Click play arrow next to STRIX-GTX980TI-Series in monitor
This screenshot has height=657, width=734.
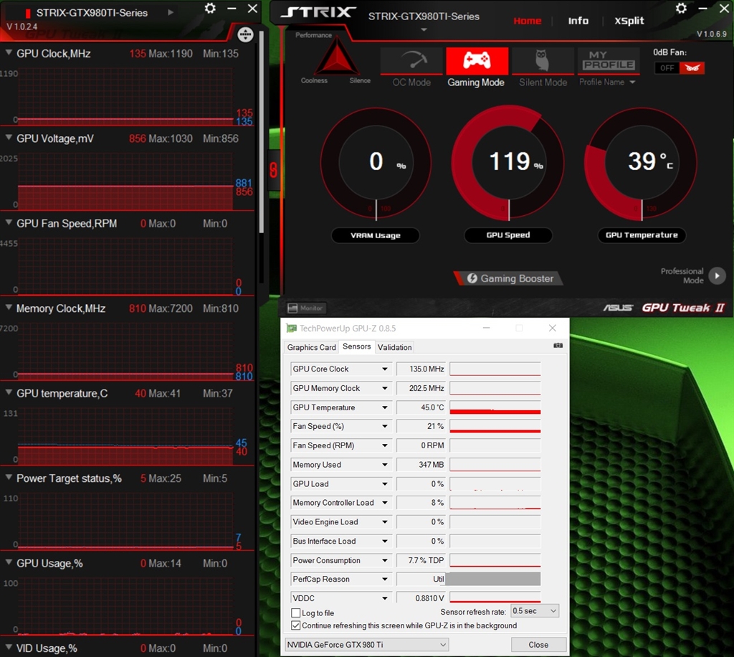click(x=171, y=12)
